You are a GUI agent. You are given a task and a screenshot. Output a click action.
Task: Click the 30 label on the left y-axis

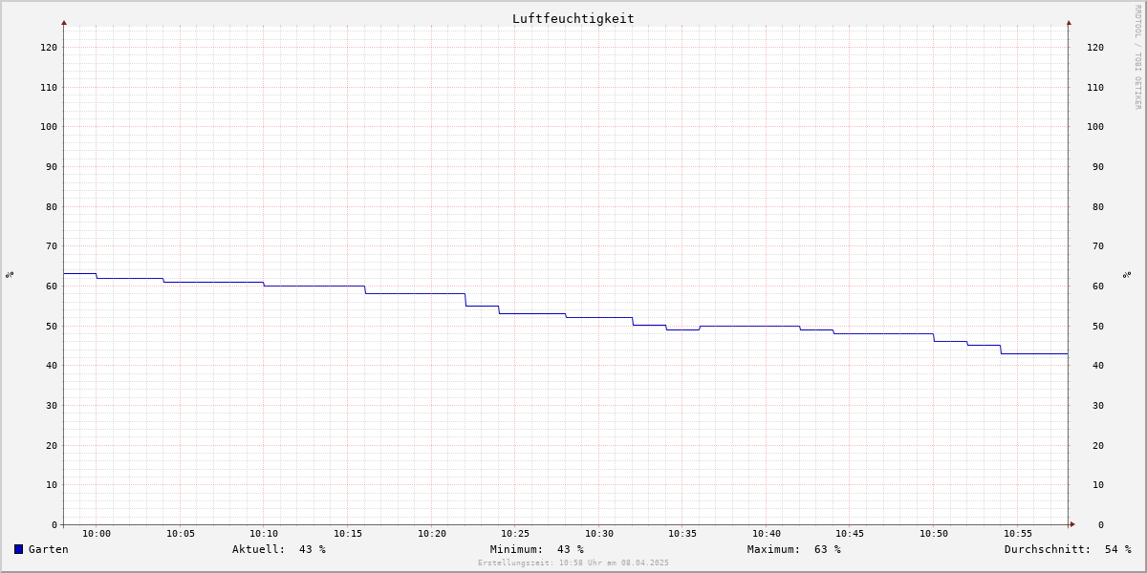point(52,405)
